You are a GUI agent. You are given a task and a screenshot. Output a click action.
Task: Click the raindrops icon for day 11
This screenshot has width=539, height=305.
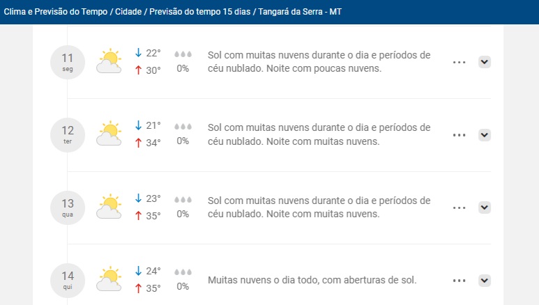[183, 54]
